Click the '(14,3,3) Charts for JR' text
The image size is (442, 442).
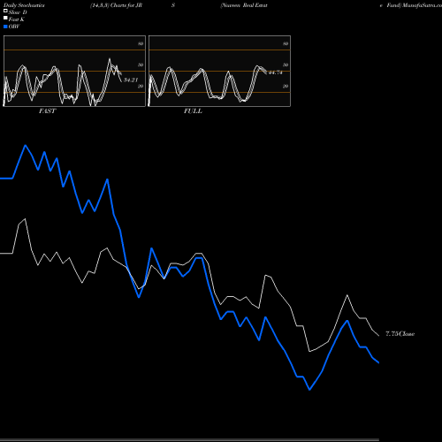(117, 5)
